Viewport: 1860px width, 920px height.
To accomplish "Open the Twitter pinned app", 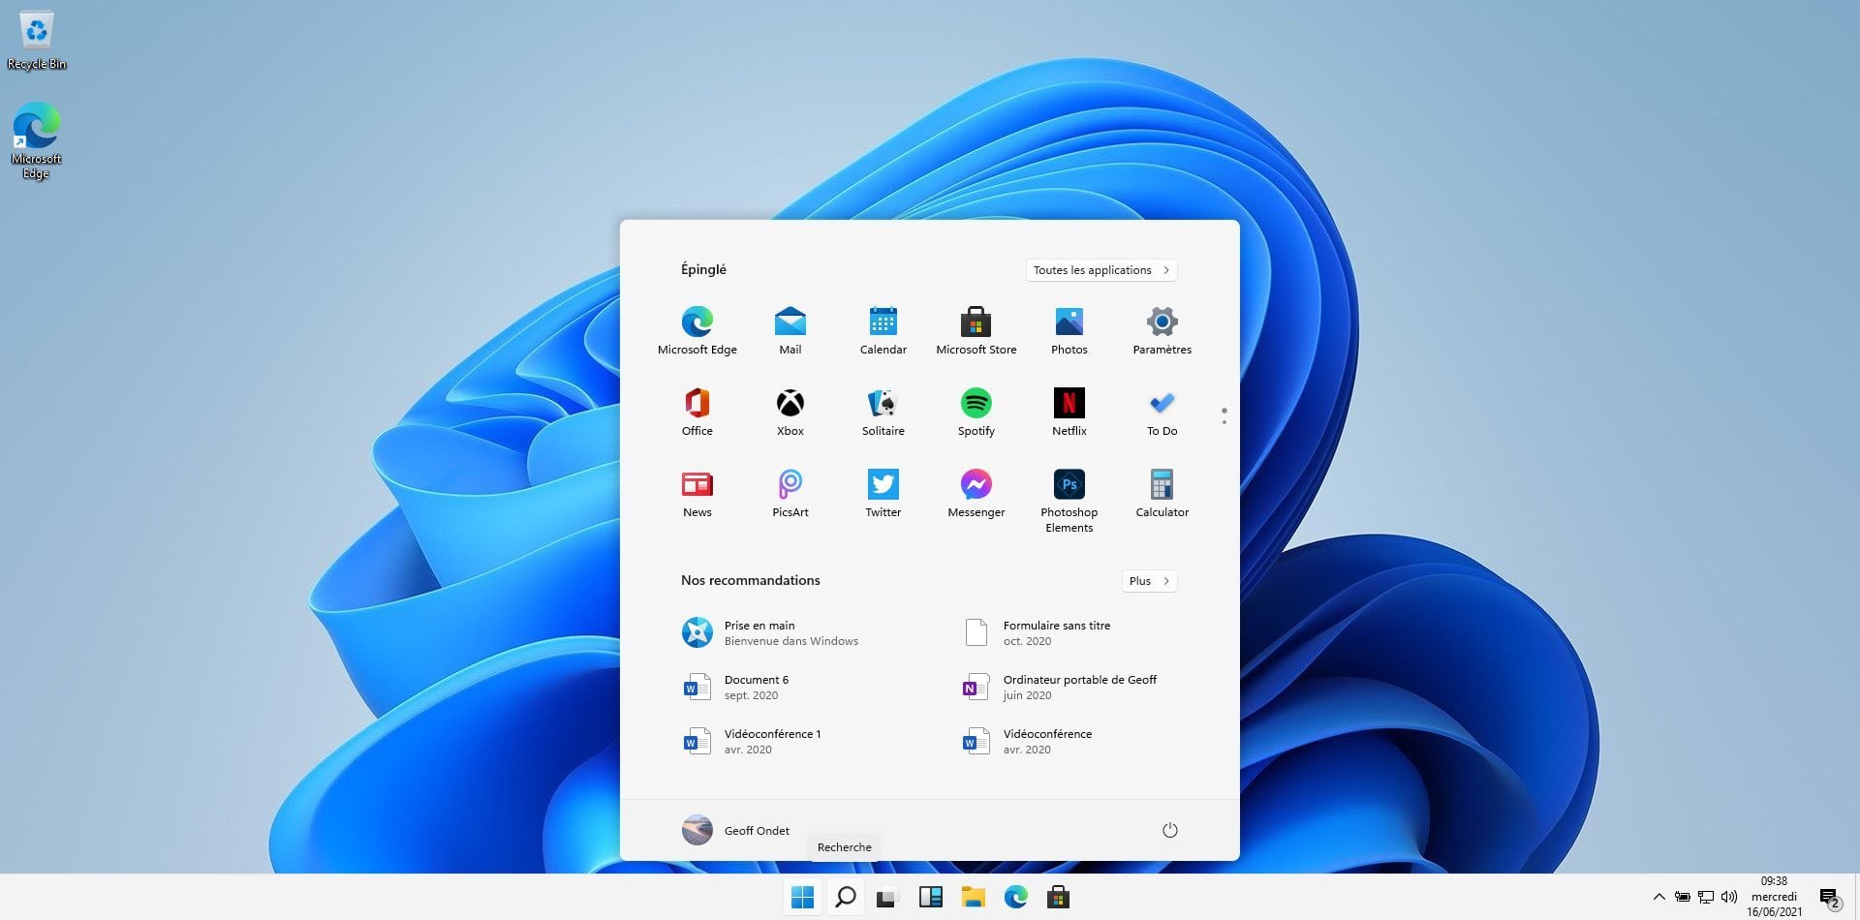I will (883, 494).
